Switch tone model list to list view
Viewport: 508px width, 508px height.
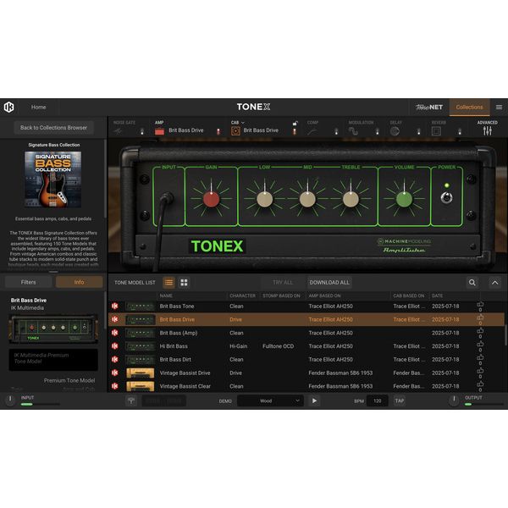[168, 282]
